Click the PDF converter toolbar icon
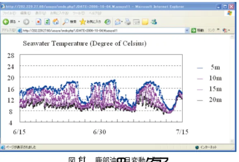 225,30
